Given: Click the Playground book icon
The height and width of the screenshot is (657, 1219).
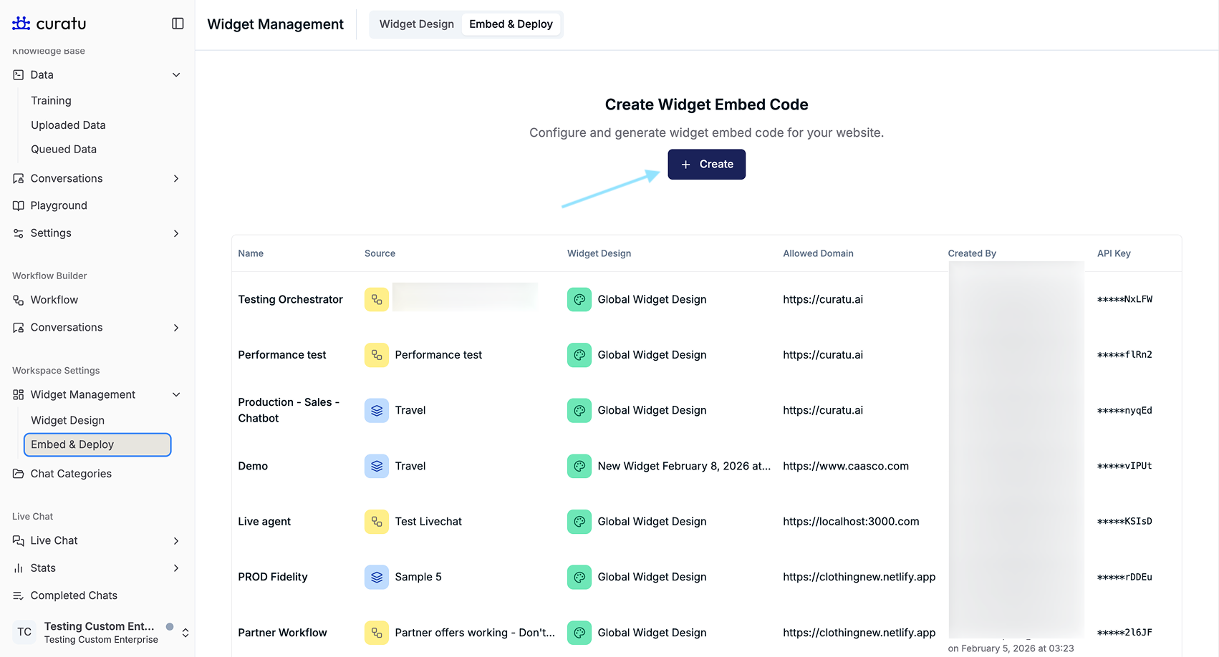Looking at the screenshot, I should pyautogui.click(x=19, y=206).
